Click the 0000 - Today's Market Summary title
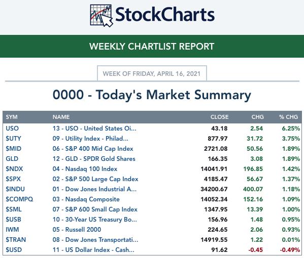 [x=152, y=95]
